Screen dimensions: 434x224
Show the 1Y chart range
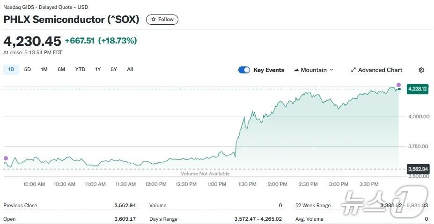pos(98,70)
